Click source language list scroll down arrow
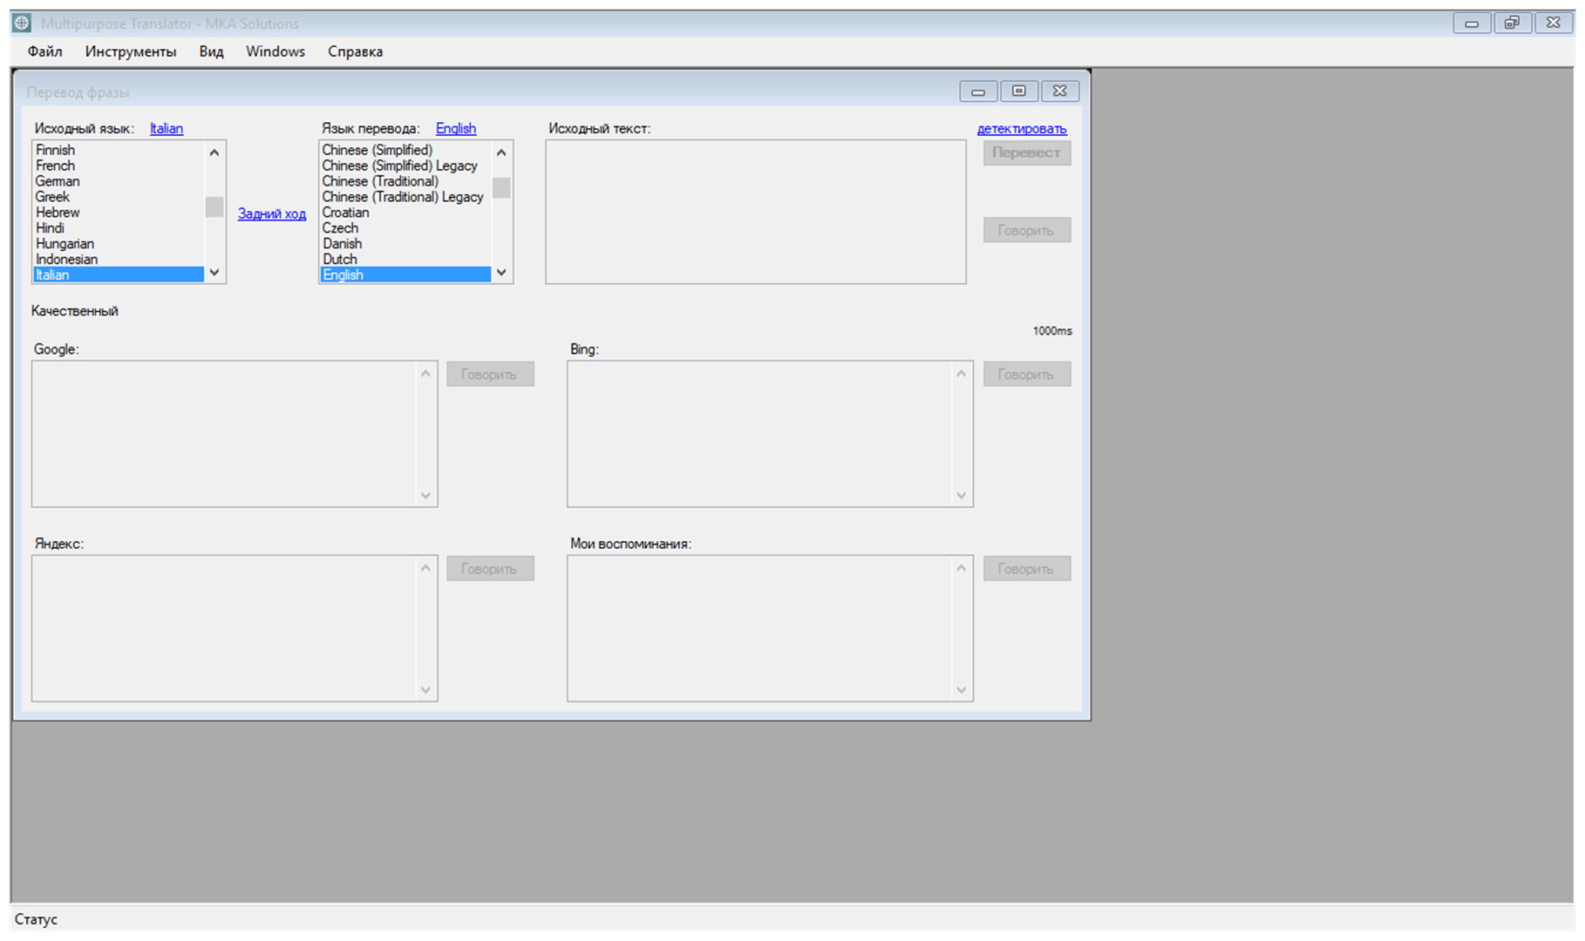This screenshot has height=941, width=1585. [214, 273]
